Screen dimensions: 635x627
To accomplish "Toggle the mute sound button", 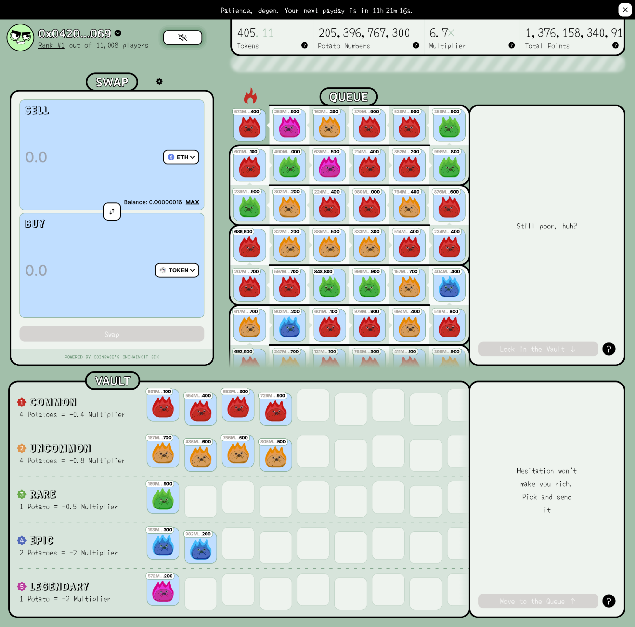I will pyautogui.click(x=182, y=37).
